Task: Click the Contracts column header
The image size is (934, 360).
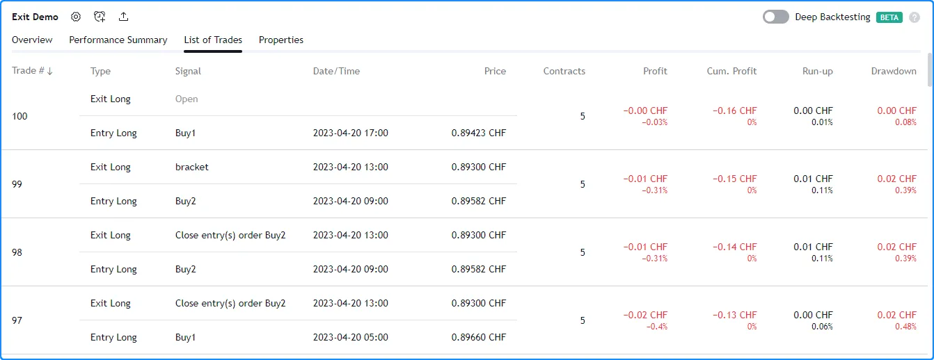Action: pyautogui.click(x=564, y=71)
